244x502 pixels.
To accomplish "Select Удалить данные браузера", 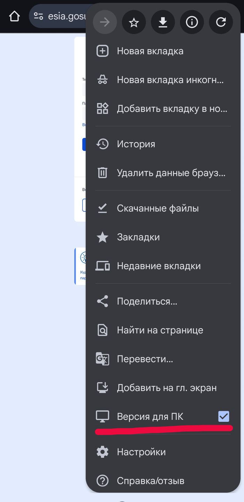I will pos(171,173).
